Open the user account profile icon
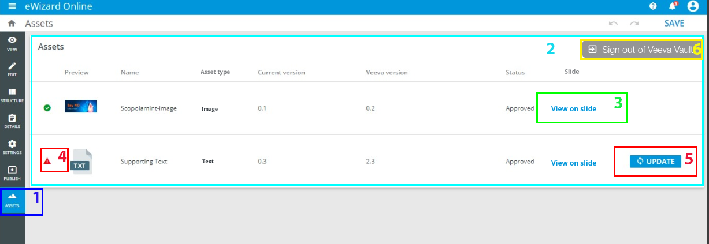This screenshot has width=709, height=244. tap(693, 7)
